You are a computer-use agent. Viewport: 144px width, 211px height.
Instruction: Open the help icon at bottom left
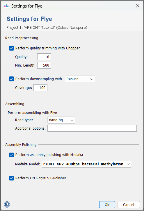(x=7, y=204)
